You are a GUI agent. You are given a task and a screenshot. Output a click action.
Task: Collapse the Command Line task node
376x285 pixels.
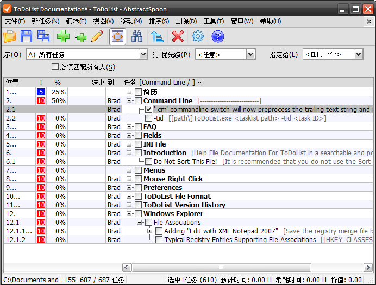click(129, 101)
